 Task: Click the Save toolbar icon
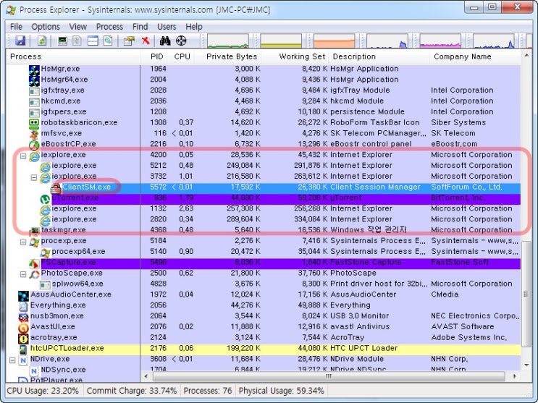point(20,41)
